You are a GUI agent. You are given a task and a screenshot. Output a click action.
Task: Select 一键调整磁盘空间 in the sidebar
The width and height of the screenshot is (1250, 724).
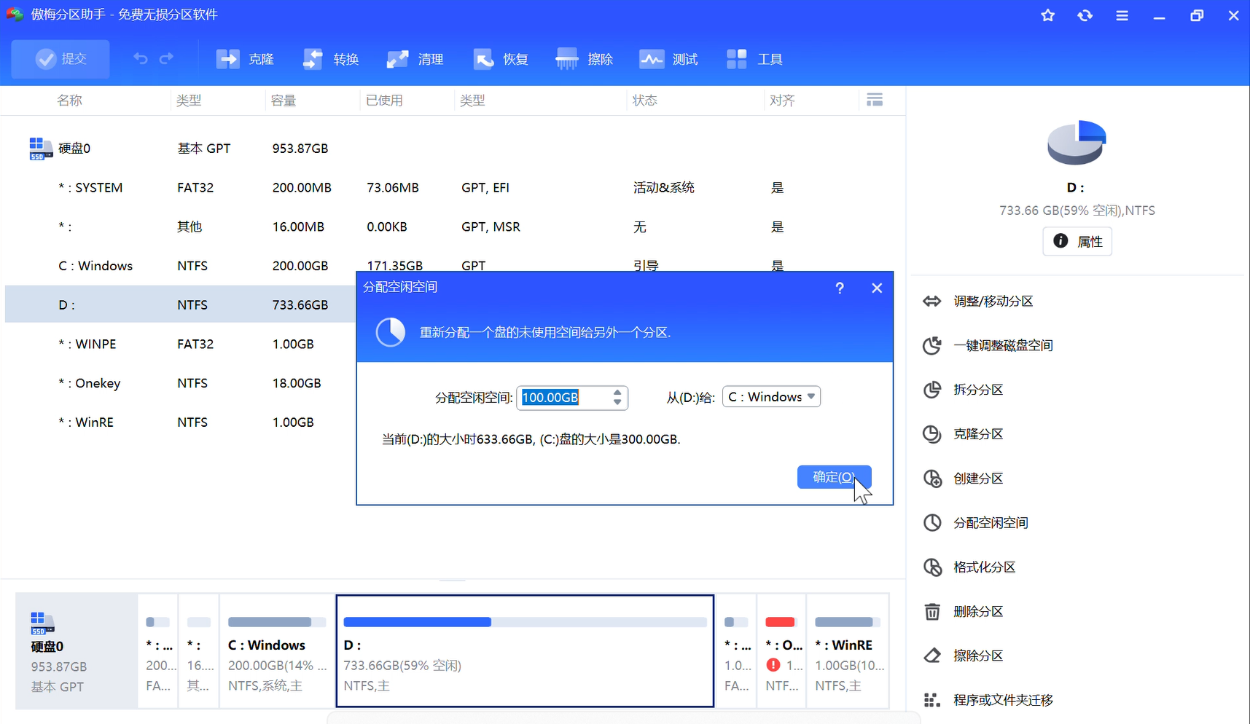click(988, 345)
